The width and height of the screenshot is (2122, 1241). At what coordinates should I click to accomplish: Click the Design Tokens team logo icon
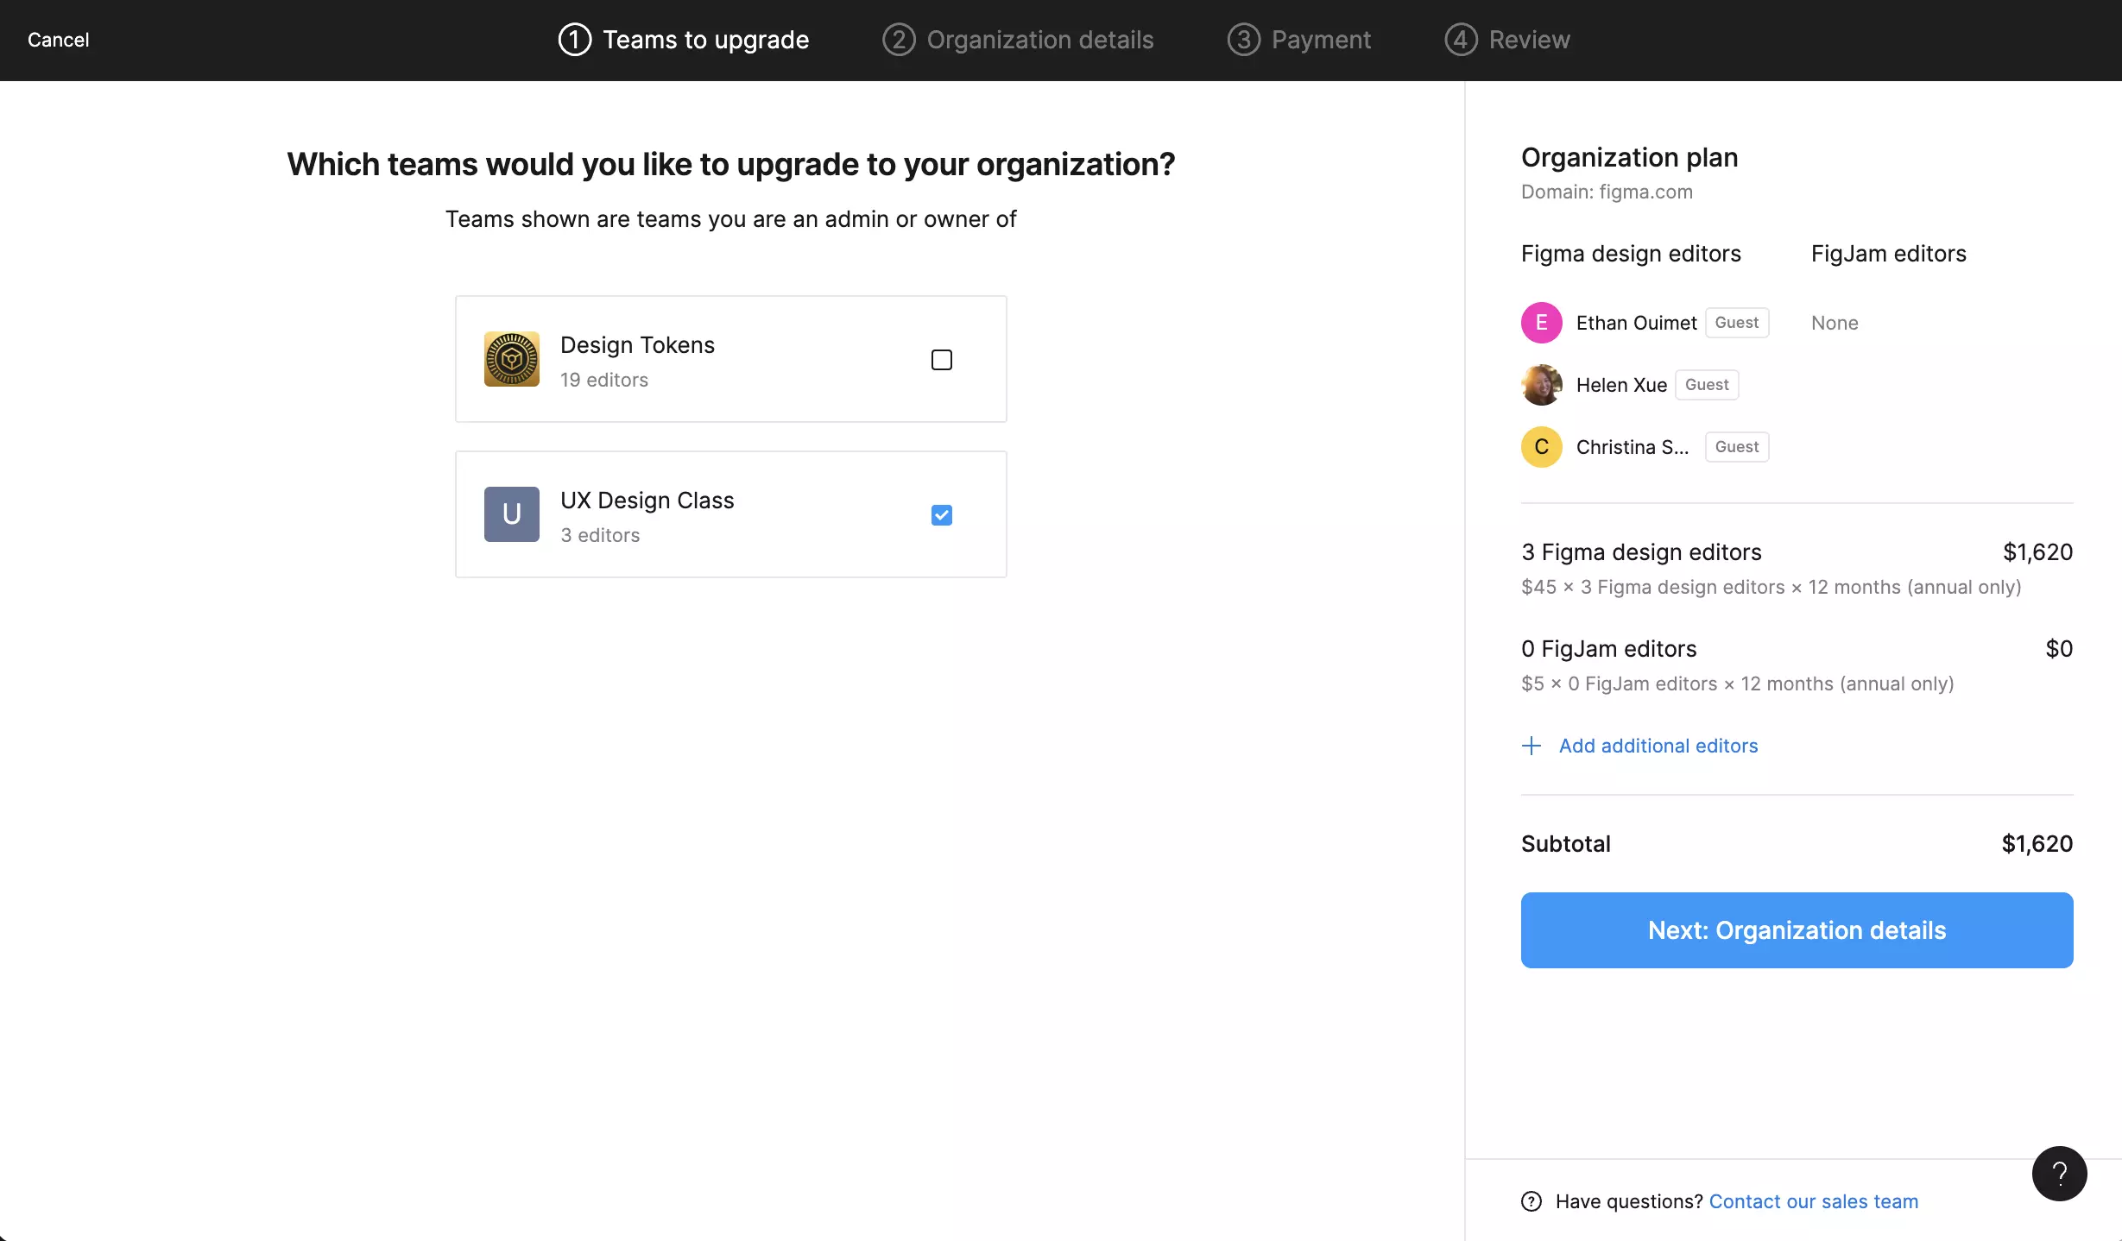511,359
